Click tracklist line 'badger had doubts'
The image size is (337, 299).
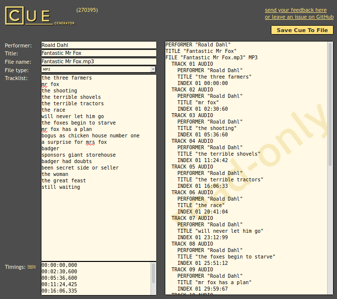[x=67, y=162]
